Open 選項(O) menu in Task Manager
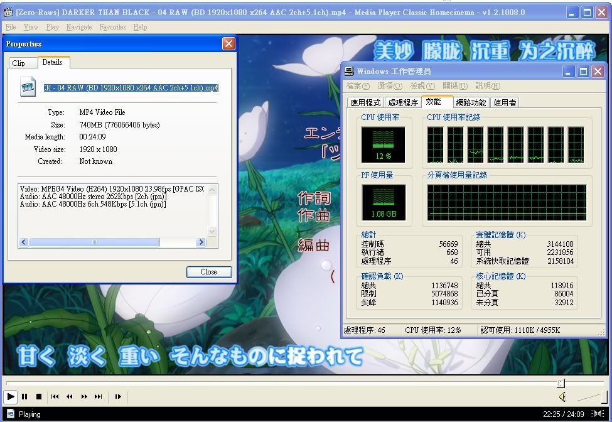612x422 pixels. [390, 86]
